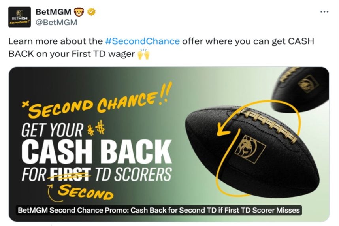Click the gold lion logo on large football

(x=250, y=149)
